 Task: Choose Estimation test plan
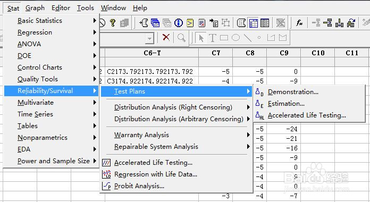(309, 104)
